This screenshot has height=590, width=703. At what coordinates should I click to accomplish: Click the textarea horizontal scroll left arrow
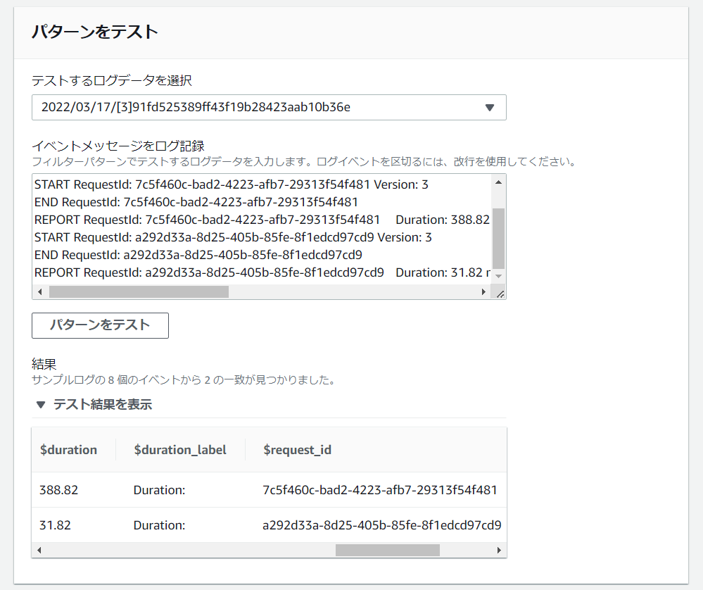tap(40, 292)
